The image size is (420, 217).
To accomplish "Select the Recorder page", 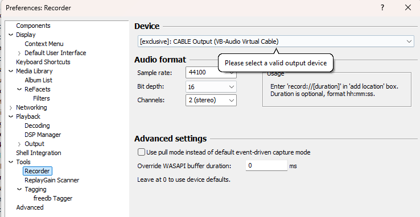I will point(37,171).
